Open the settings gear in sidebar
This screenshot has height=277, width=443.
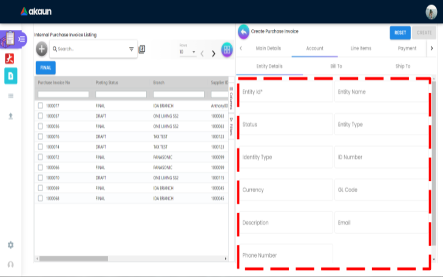point(10,245)
